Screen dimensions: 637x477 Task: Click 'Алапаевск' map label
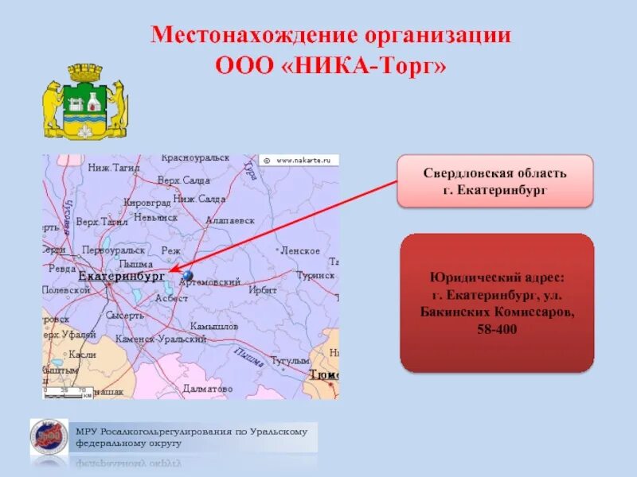click(230, 221)
